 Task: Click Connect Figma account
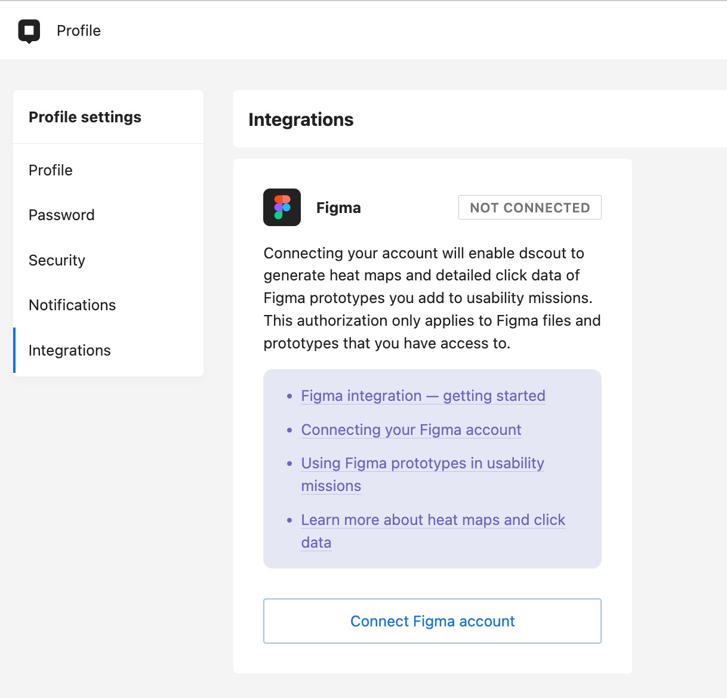click(x=432, y=621)
